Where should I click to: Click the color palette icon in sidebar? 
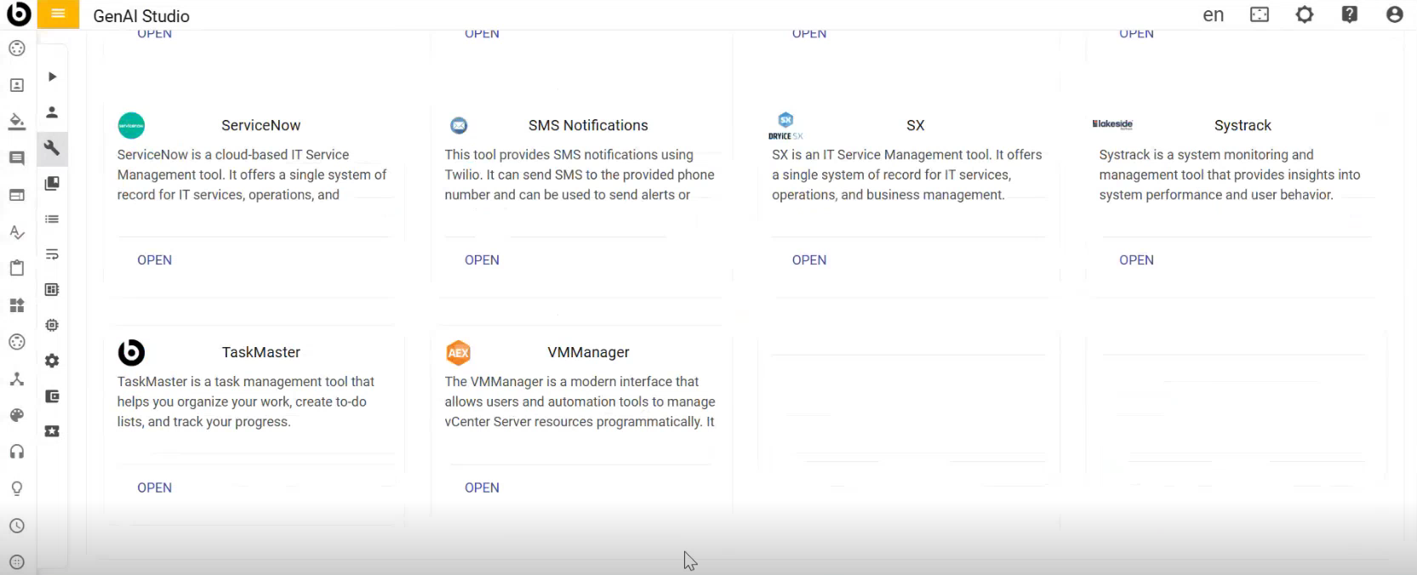click(16, 415)
